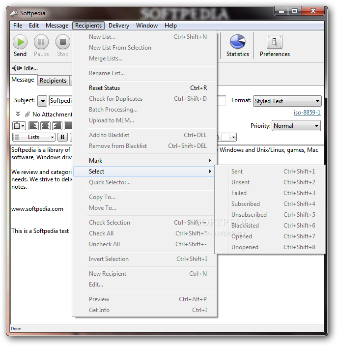
Task: Open the Priority dropdown
Action: 296,126
